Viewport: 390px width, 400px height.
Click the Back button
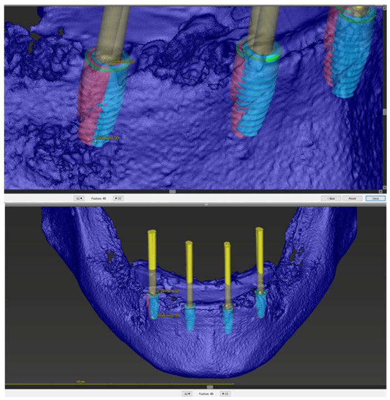click(331, 199)
